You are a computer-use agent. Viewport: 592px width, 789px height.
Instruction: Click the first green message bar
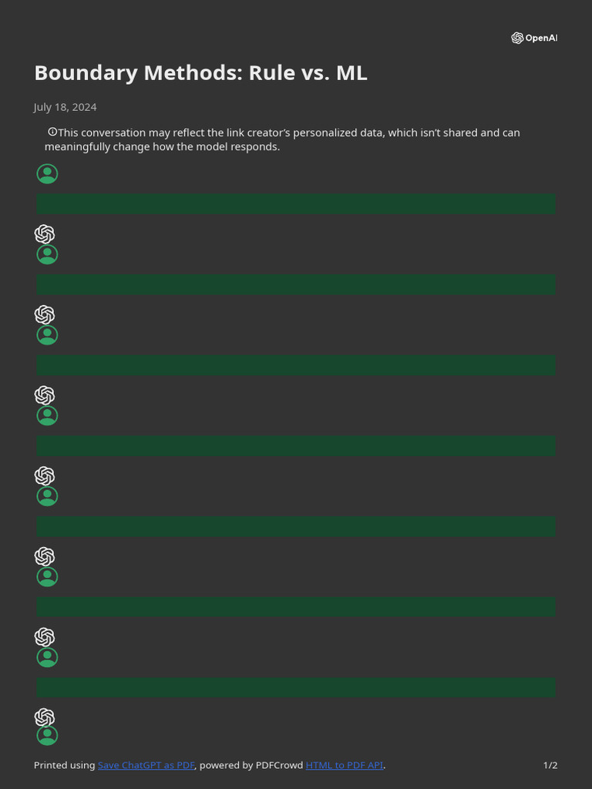coord(296,204)
